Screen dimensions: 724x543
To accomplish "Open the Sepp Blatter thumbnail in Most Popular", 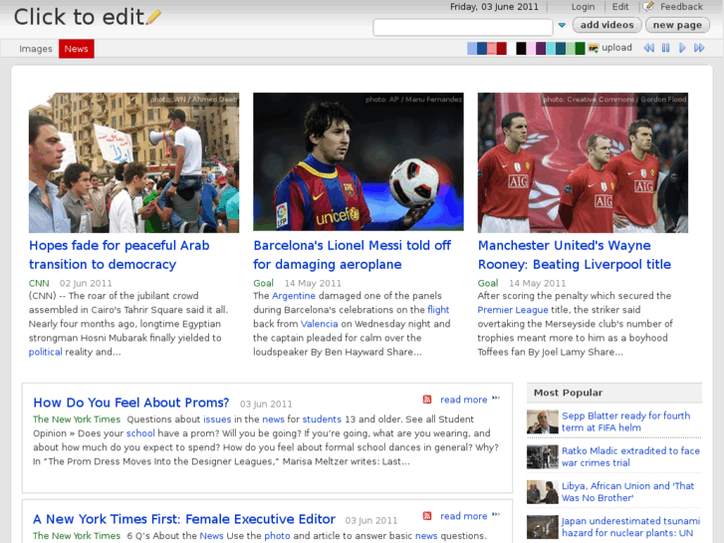I will tap(543, 421).
